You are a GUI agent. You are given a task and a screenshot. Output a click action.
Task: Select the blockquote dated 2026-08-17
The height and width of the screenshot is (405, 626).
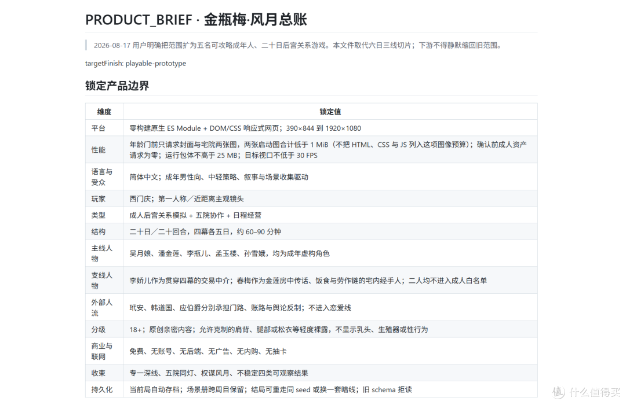pyautogui.click(x=311, y=46)
